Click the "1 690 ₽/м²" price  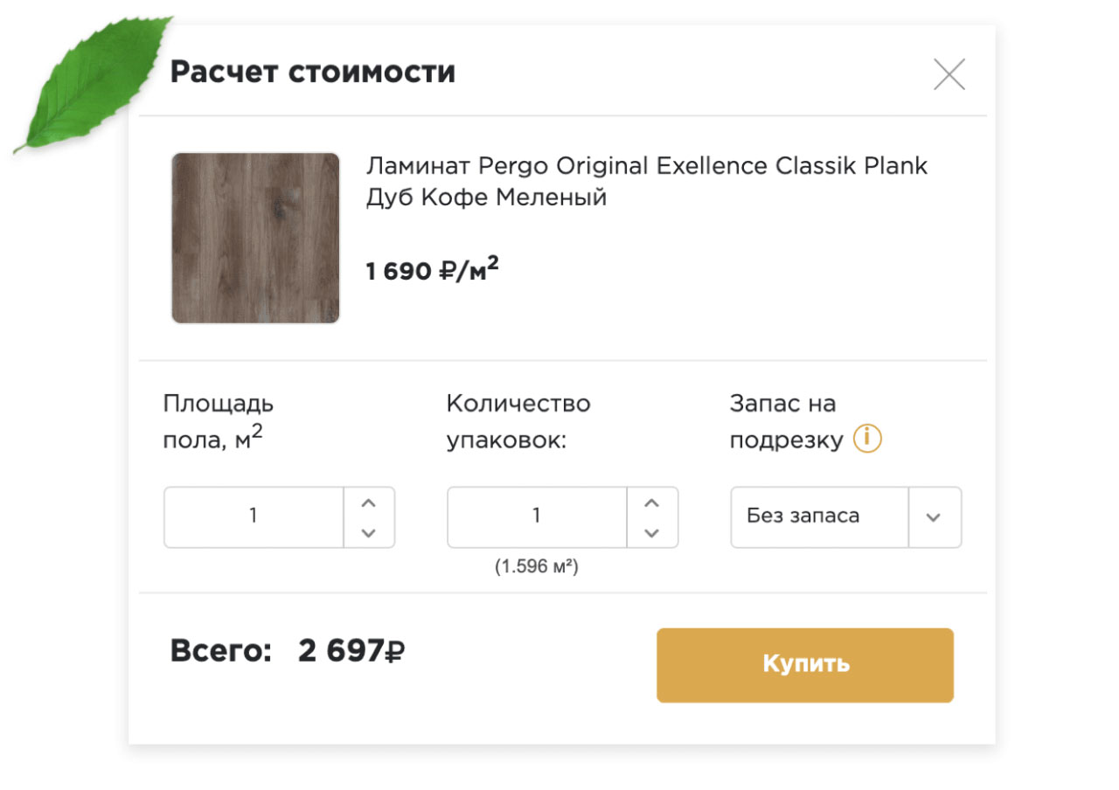coord(432,270)
